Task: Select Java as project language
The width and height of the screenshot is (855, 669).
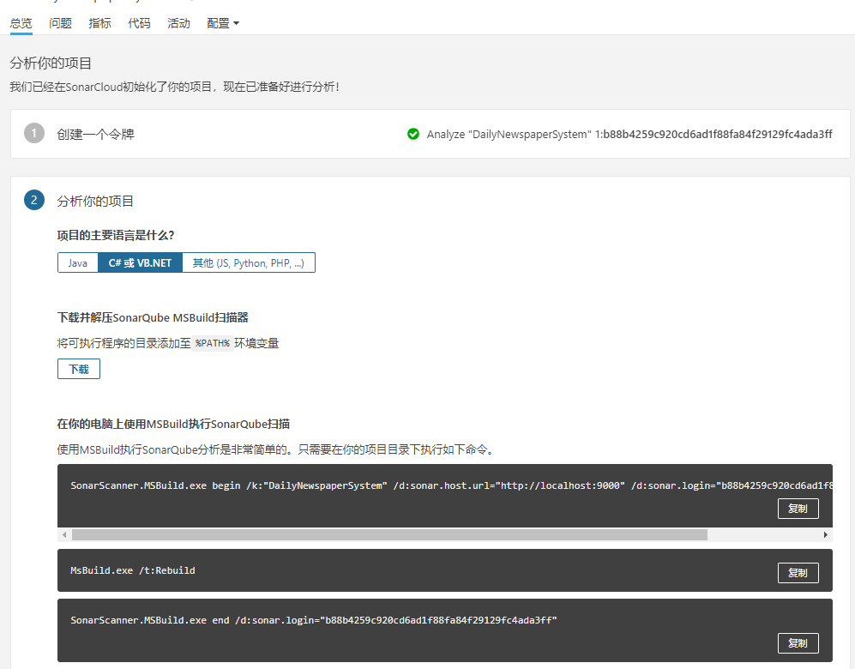Action: [77, 262]
